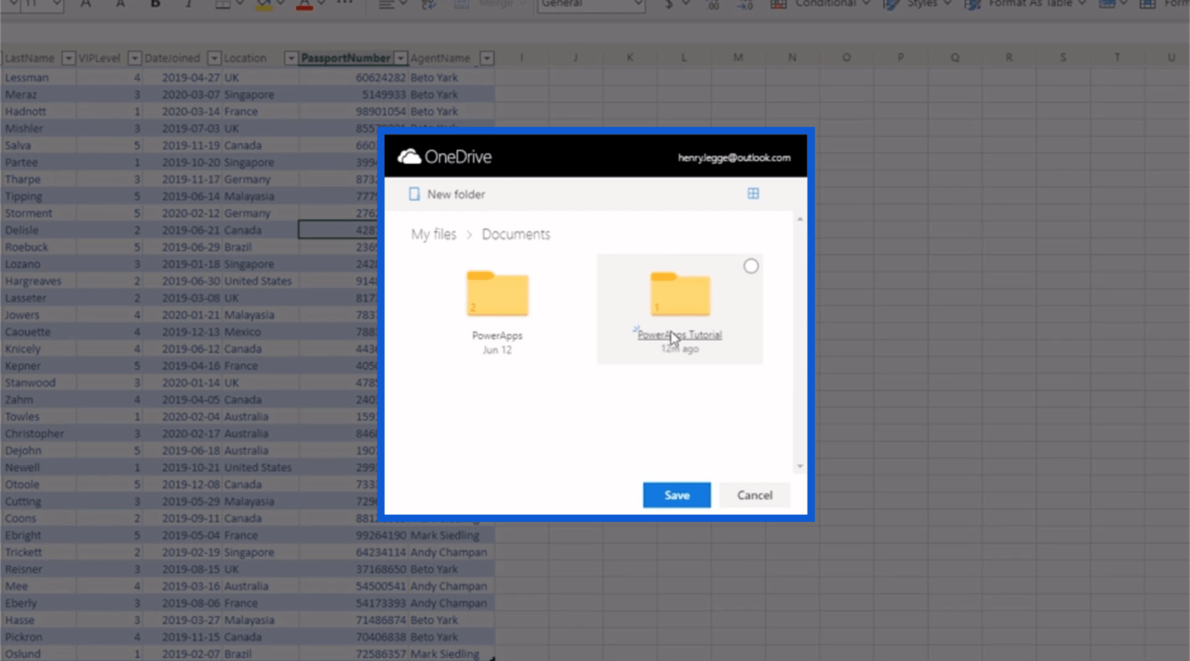Open the AgentName column filter dropdown
Viewport: 1190px width, 661px height.
(x=487, y=58)
